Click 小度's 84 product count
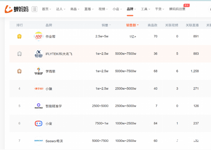The image size is (211, 150). pyautogui.click(x=156, y=123)
